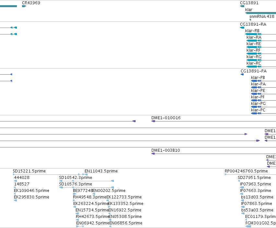The image size is (276, 228).
Task: Select the DME1-010O16 clone label
Action: (166, 118)
